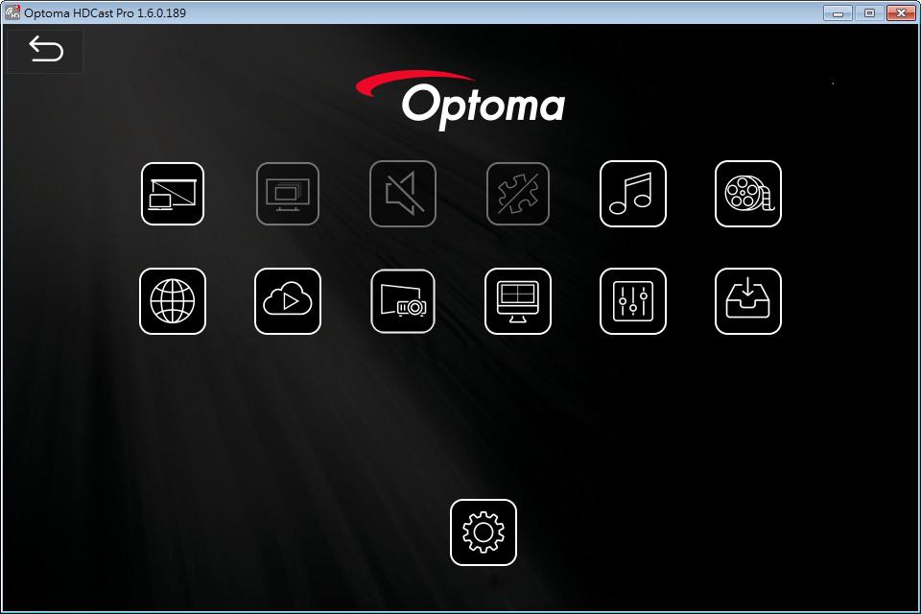Open the screen mirroring icon
This screenshot has height=614, width=921.
(173, 194)
